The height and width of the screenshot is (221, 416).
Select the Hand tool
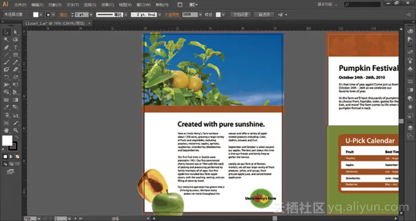coord(7,130)
